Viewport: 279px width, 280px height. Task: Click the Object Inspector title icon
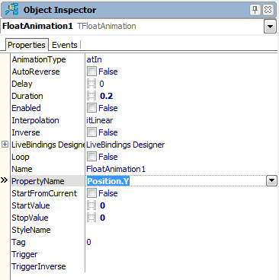[12, 9]
